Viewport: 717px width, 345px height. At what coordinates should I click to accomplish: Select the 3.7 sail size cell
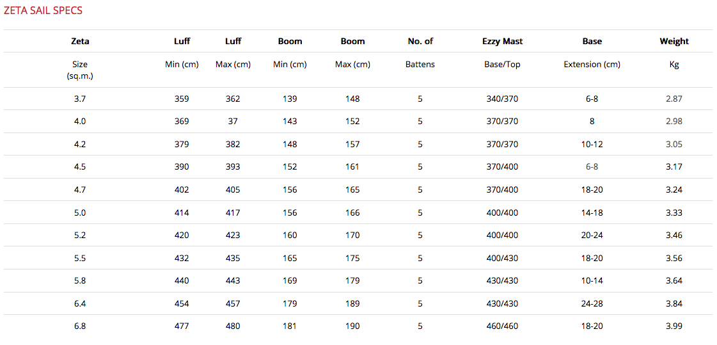pyautogui.click(x=80, y=99)
